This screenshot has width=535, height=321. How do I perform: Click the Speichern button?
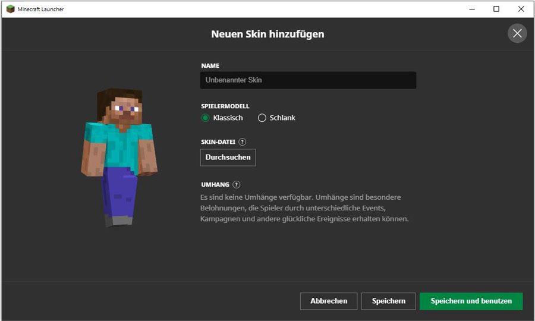coord(388,301)
